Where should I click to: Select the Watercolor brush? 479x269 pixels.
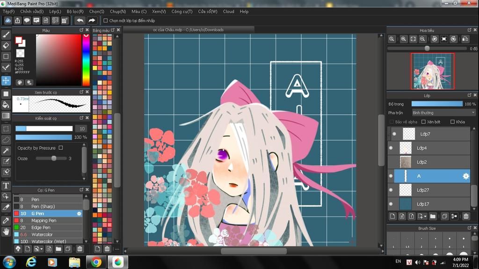pos(48,234)
